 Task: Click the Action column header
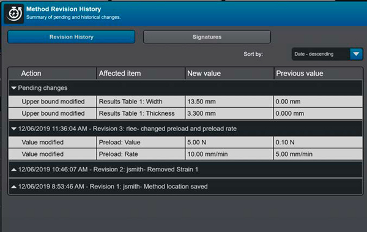click(53, 73)
